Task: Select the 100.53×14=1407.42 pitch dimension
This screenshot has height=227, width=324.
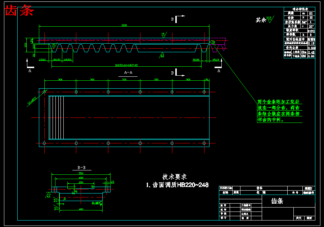Action: (126, 65)
